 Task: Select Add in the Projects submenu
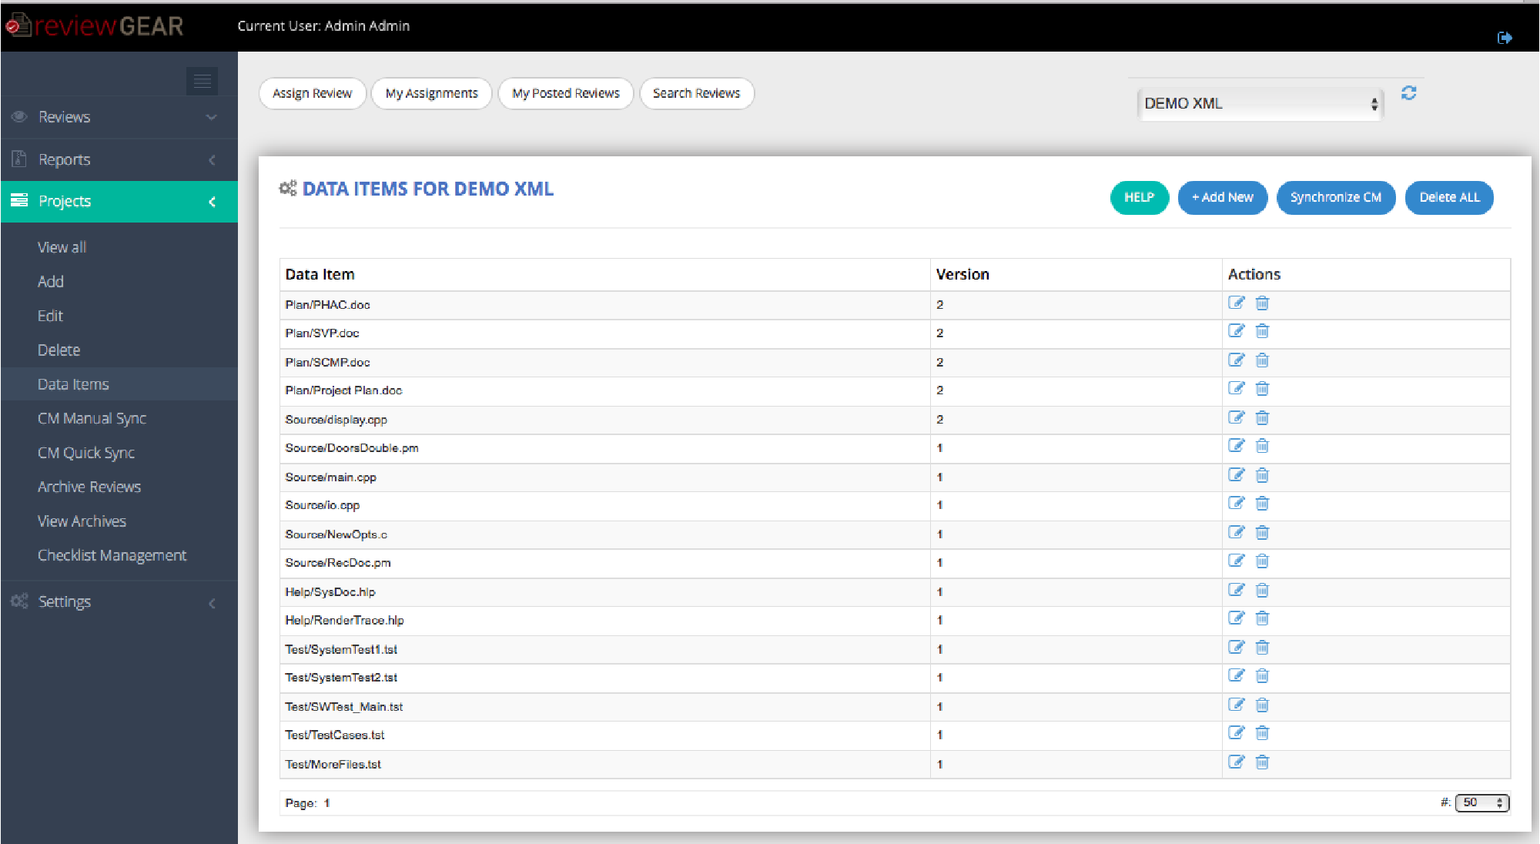51,281
